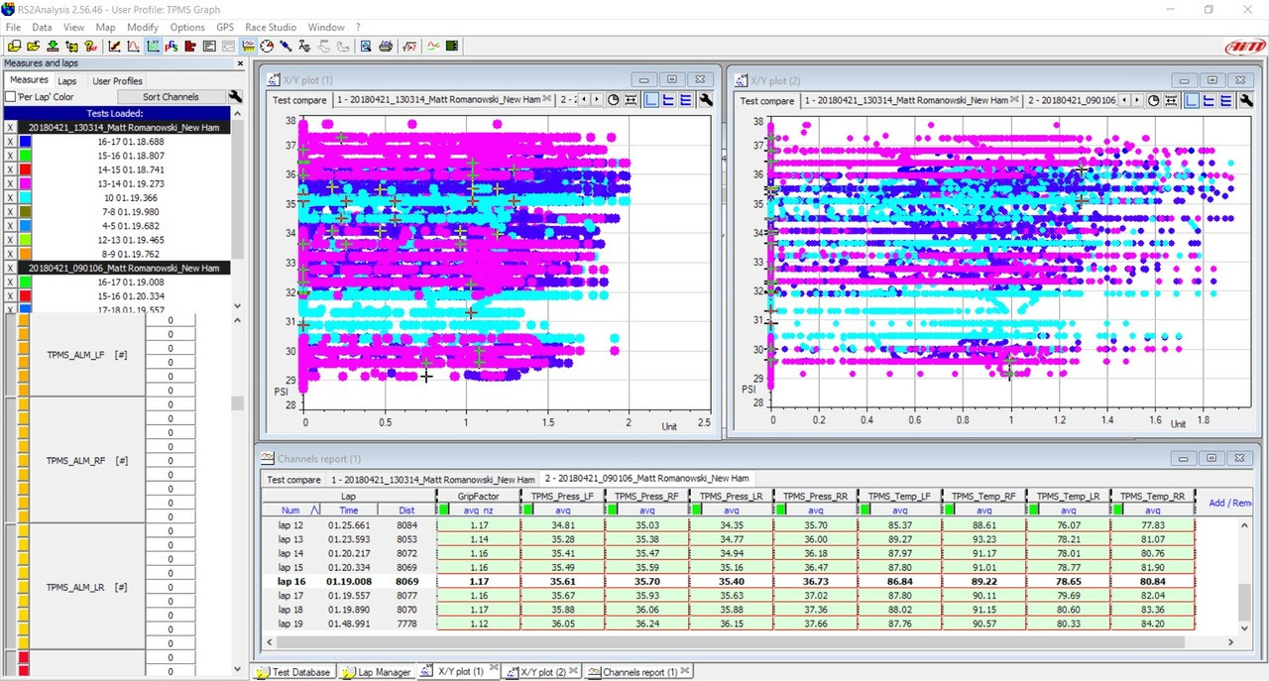
Task: Enable the 'Per Lap' Color checkbox
Action: pos(11,97)
